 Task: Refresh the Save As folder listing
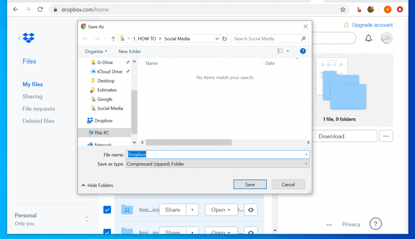click(225, 38)
